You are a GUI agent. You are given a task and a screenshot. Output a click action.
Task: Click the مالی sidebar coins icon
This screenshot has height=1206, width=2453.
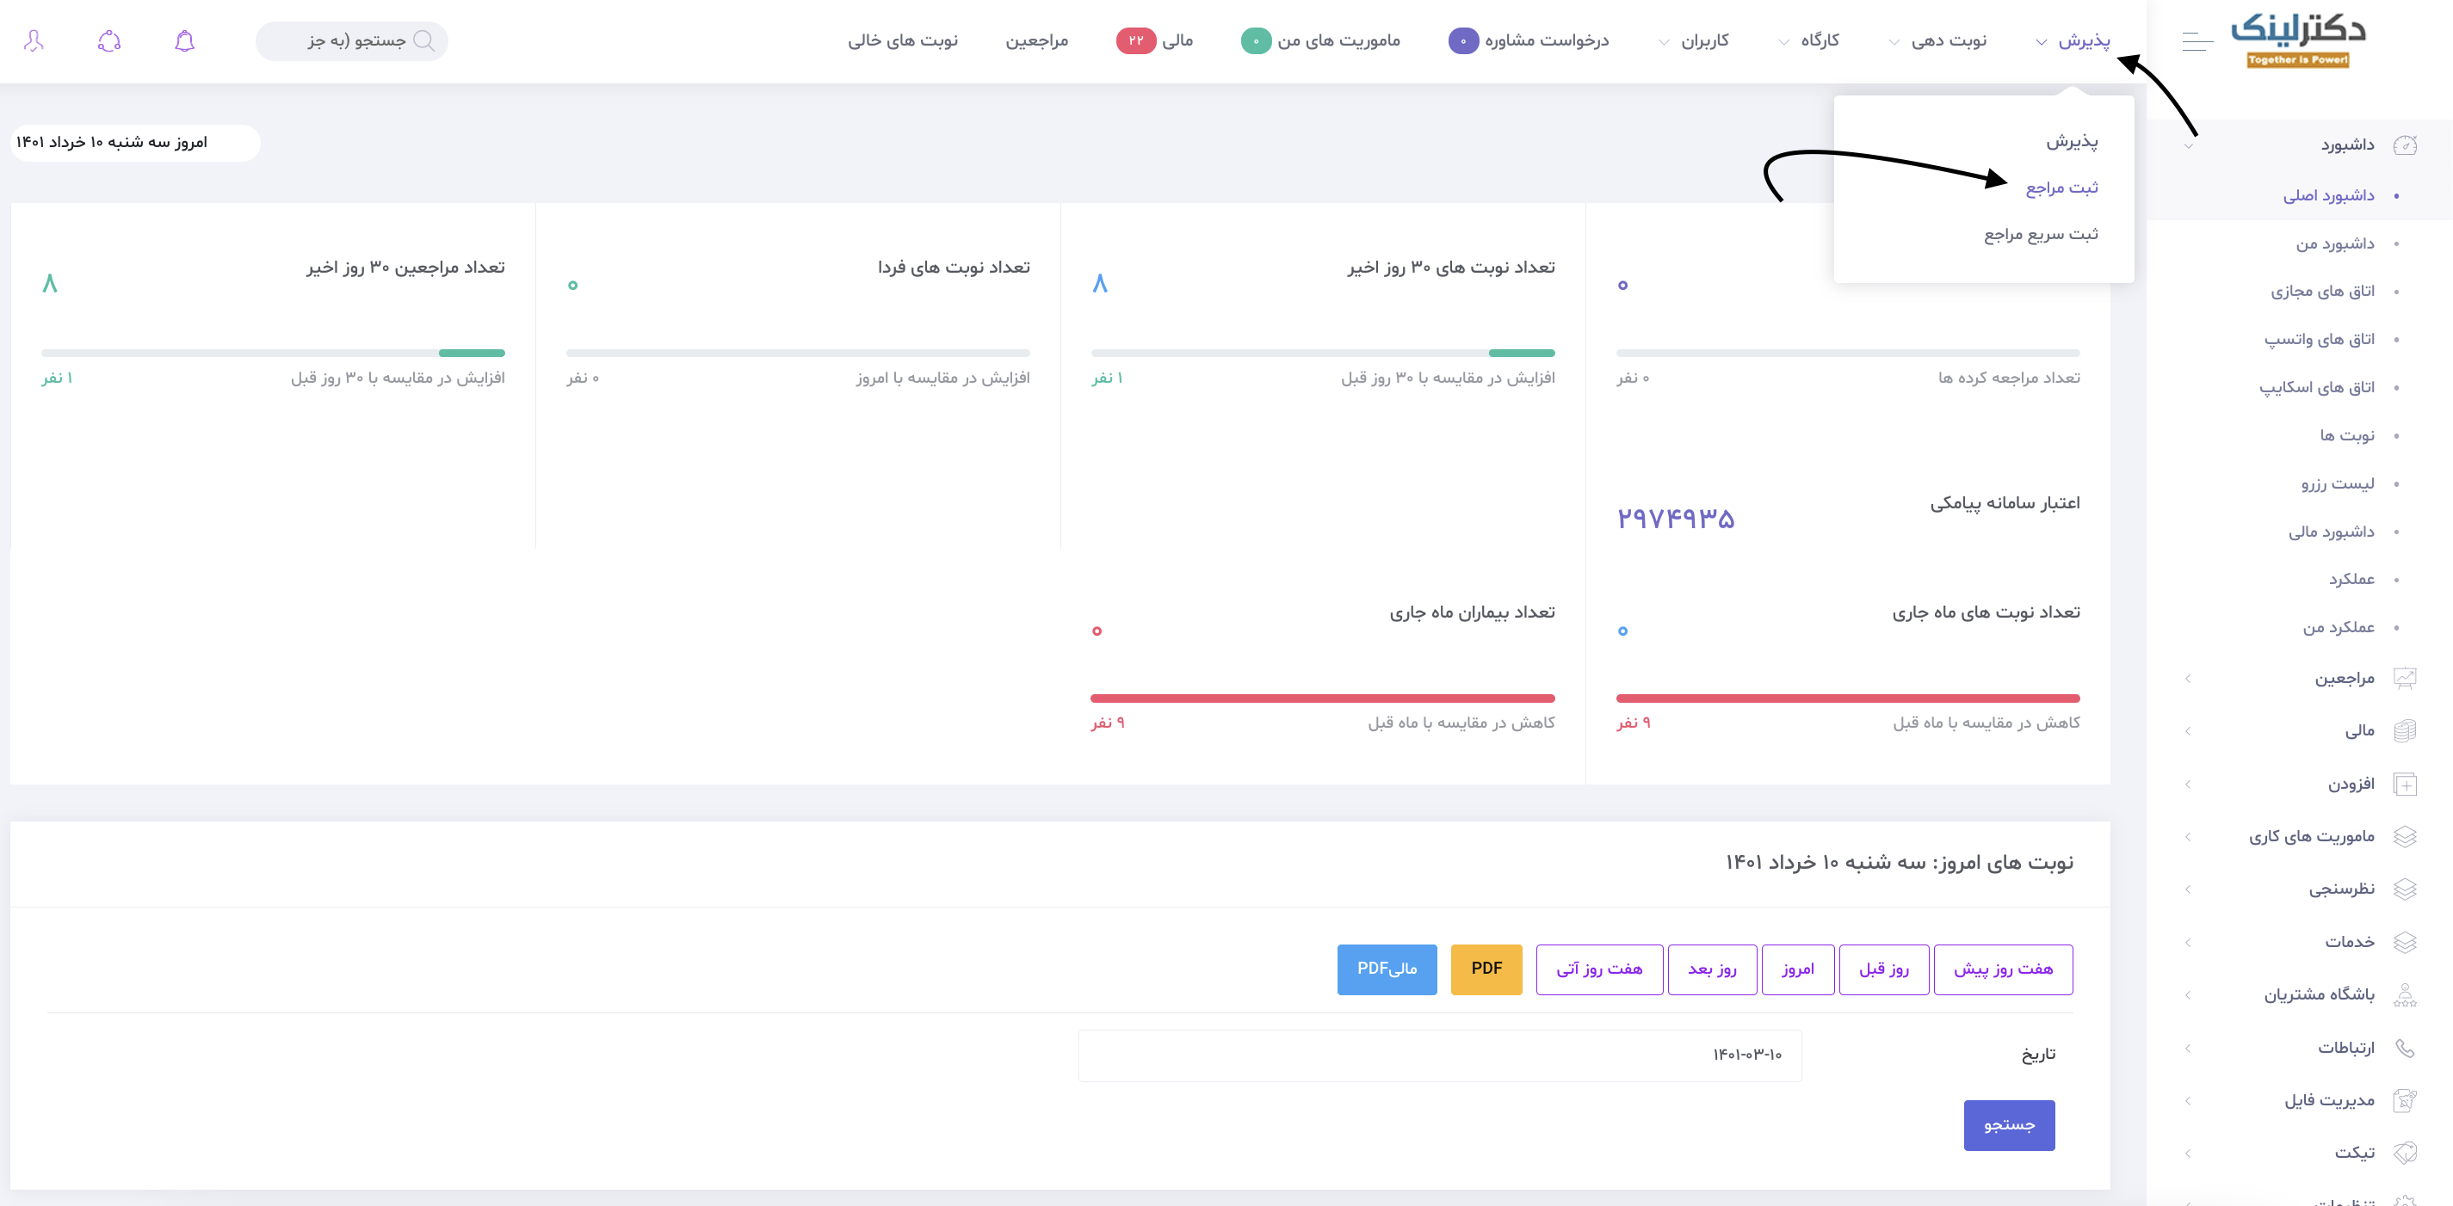click(x=2405, y=731)
